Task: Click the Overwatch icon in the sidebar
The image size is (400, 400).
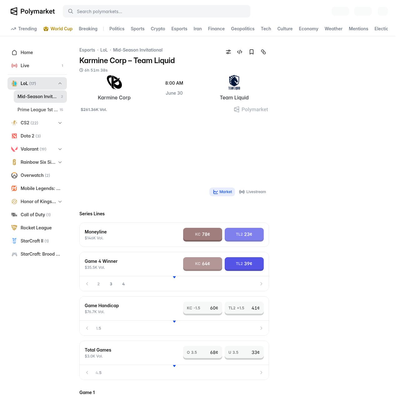Action: (14, 175)
